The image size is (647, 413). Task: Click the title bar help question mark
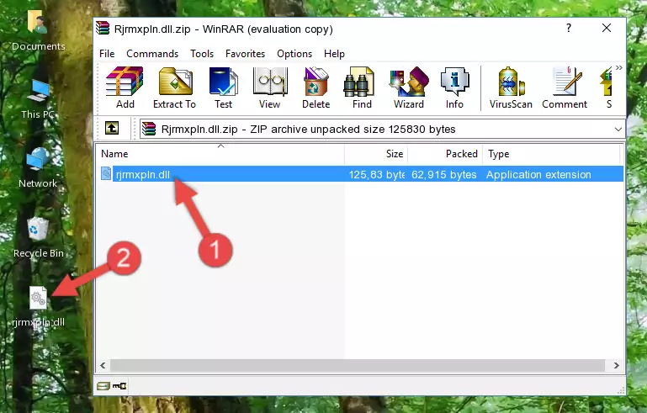(569, 28)
